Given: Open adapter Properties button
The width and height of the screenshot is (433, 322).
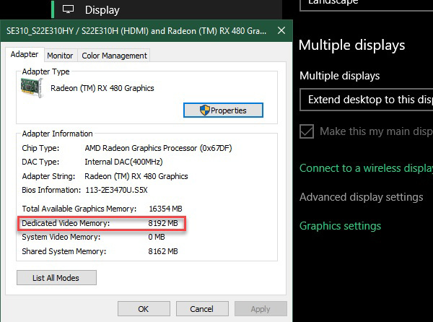Looking at the screenshot, I should pyautogui.click(x=223, y=110).
